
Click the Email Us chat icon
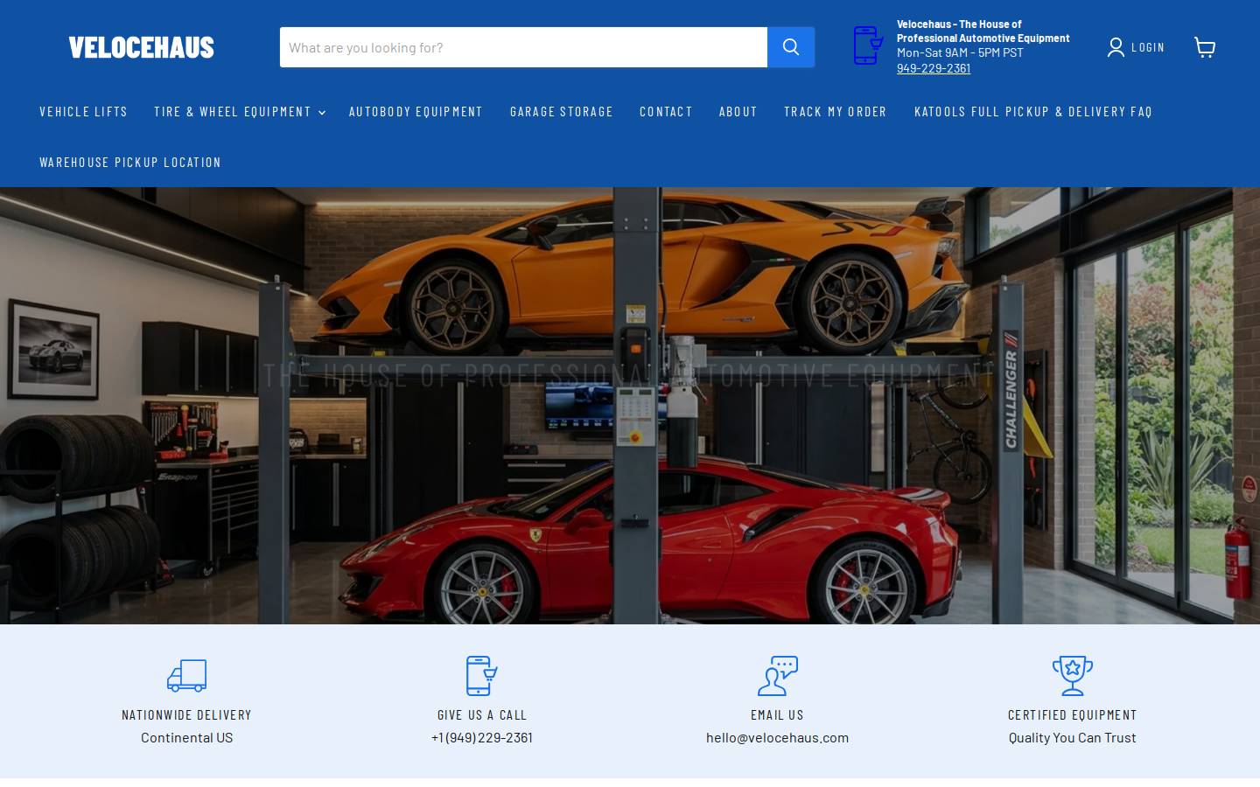[x=777, y=675]
